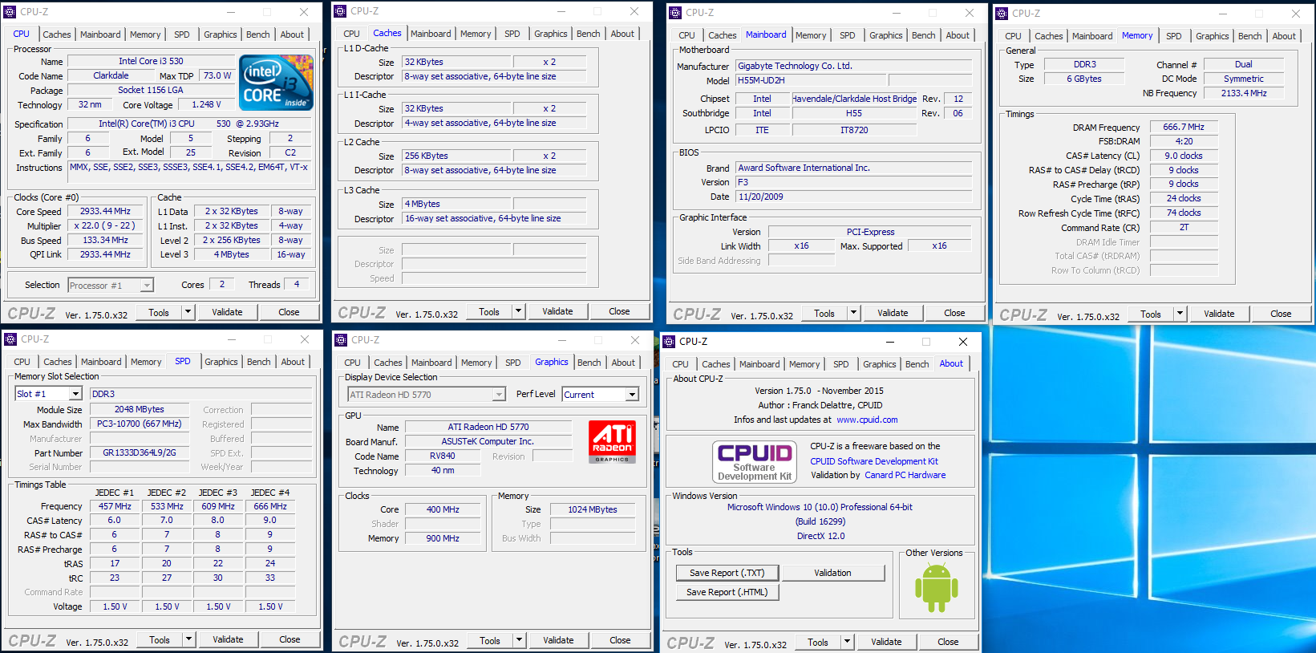1316x653 pixels.
Task: Click Validate in the CPU-tab window
Action: [227, 312]
